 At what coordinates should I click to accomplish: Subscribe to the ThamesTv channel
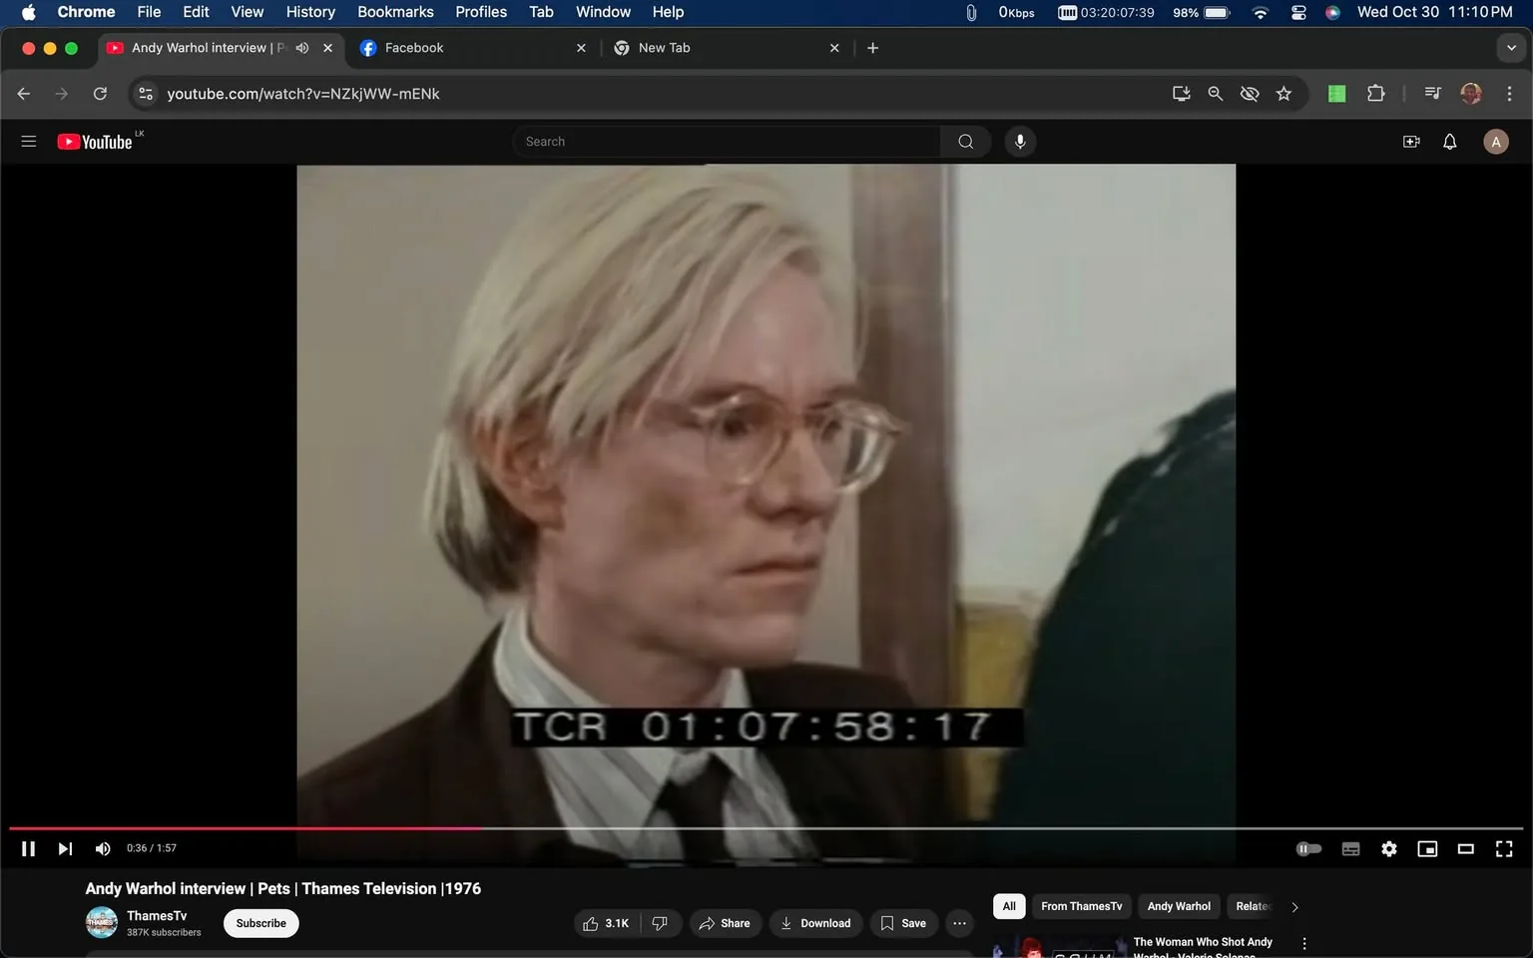259,923
